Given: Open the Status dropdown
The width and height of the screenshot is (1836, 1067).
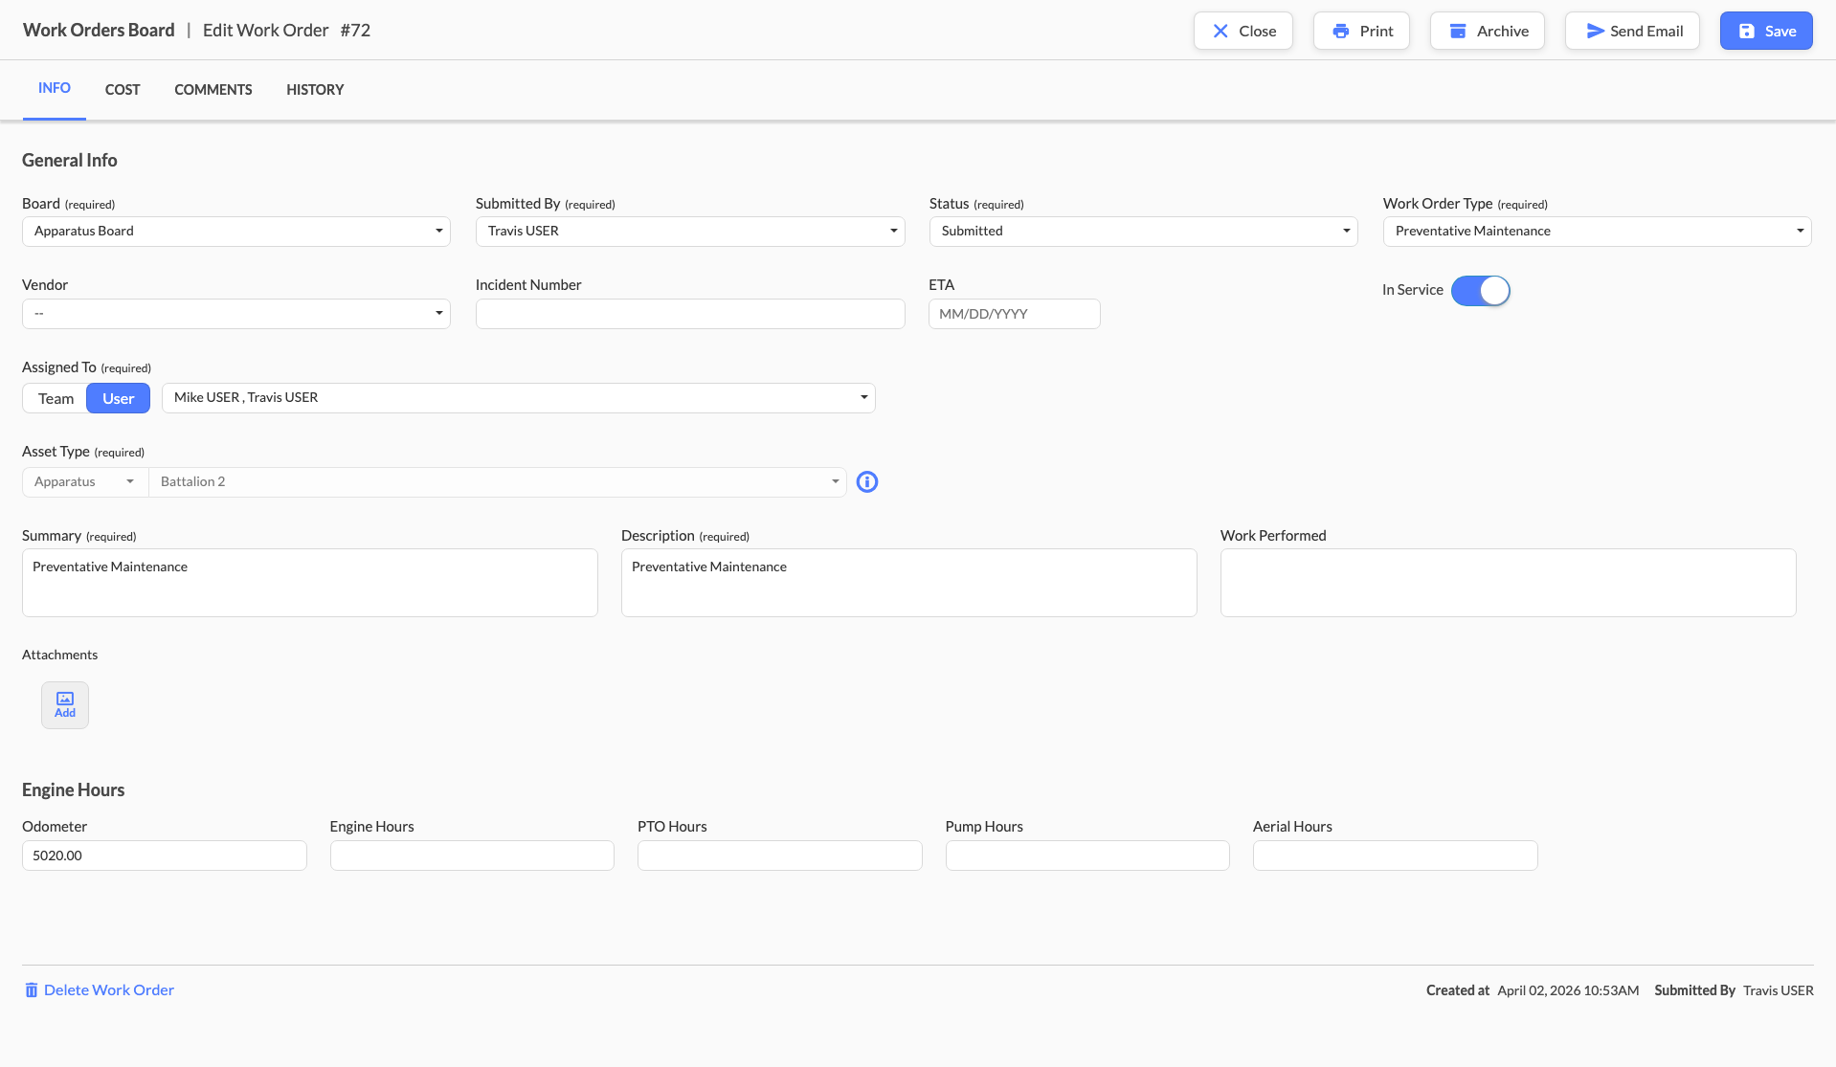Looking at the screenshot, I should [x=1144, y=232].
